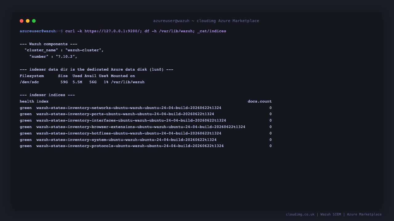
Task: Click 'green' health status of the protocols index
Action: click(26, 146)
